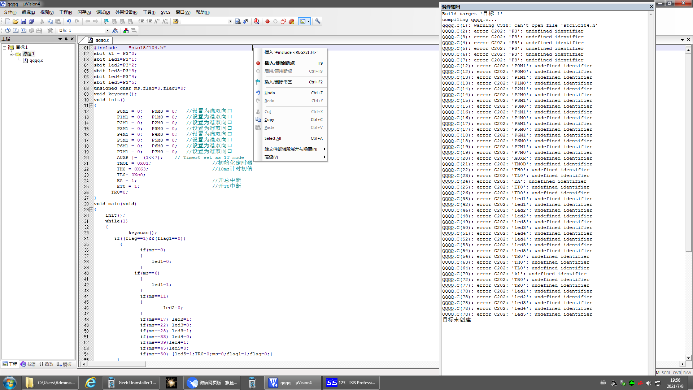Toggle a bookmark with the flag toolbar icon
Image resolution: width=693 pixels, height=390 pixels.
tap(106, 21)
